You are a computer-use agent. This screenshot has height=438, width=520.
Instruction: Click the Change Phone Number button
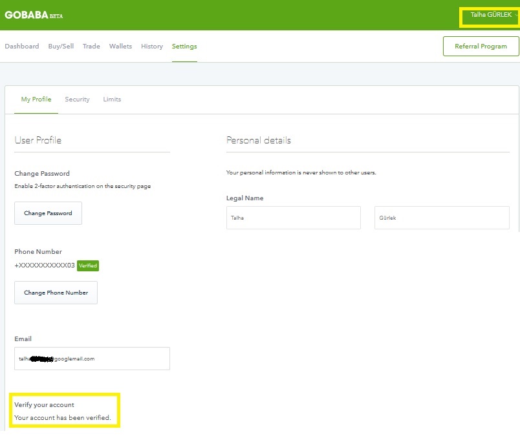56,293
